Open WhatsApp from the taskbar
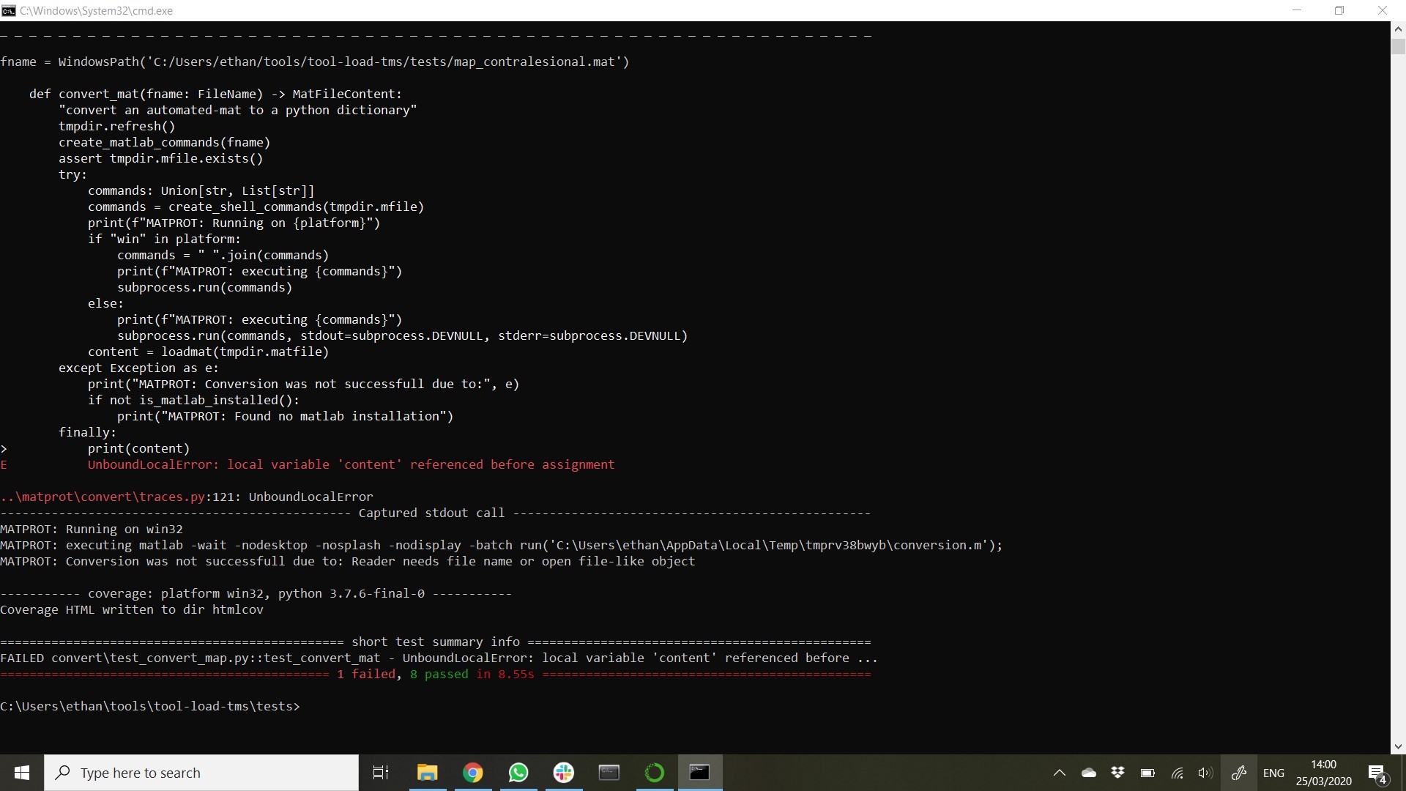Viewport: 1406px width, 791px height. click(518, 773)
